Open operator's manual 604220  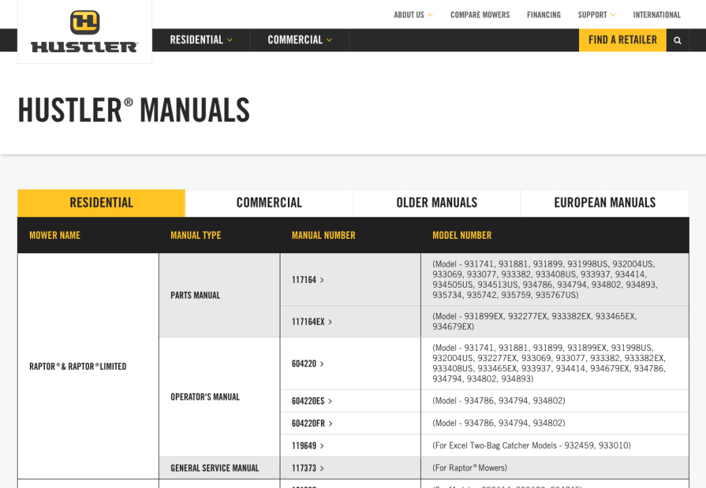(308, 364)
